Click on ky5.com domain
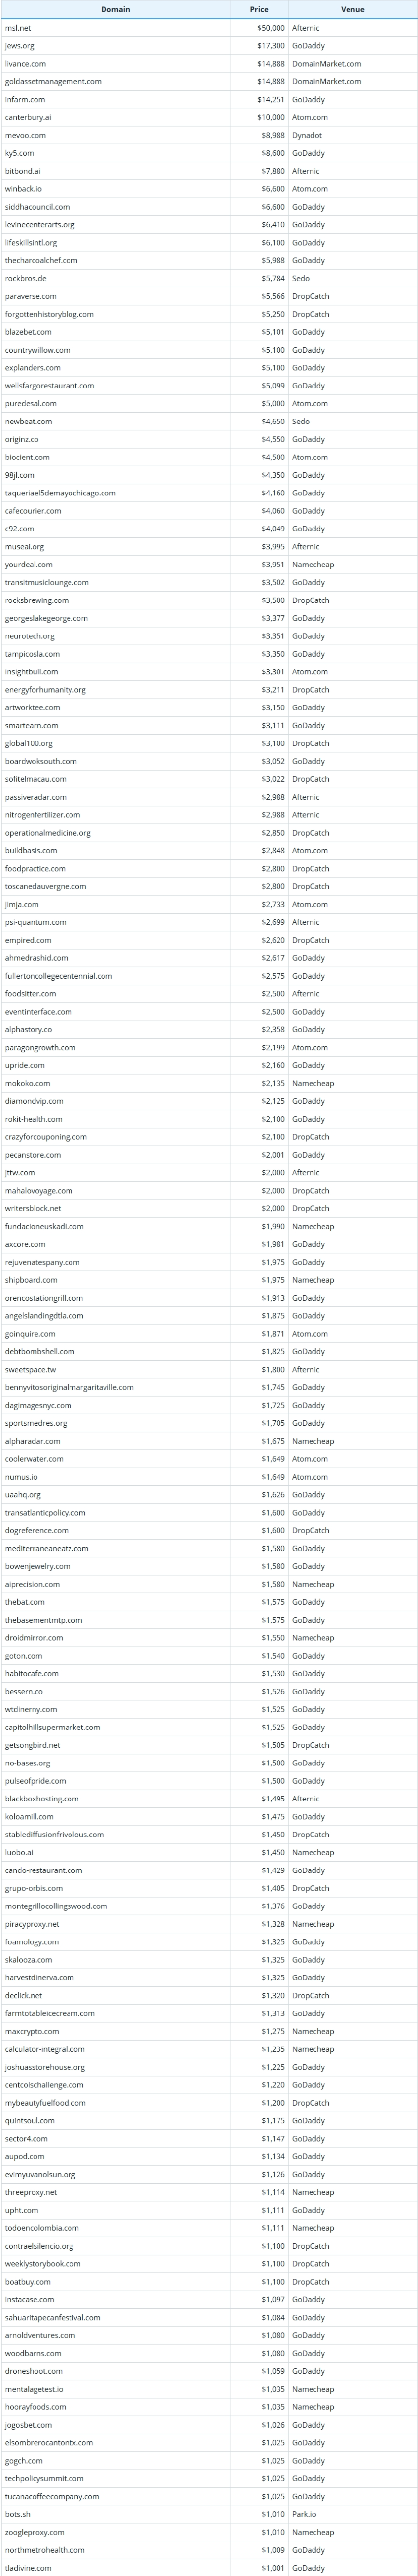Image resolution: width=418 pixels, height=2576 pixels. [x=19, y=153]
